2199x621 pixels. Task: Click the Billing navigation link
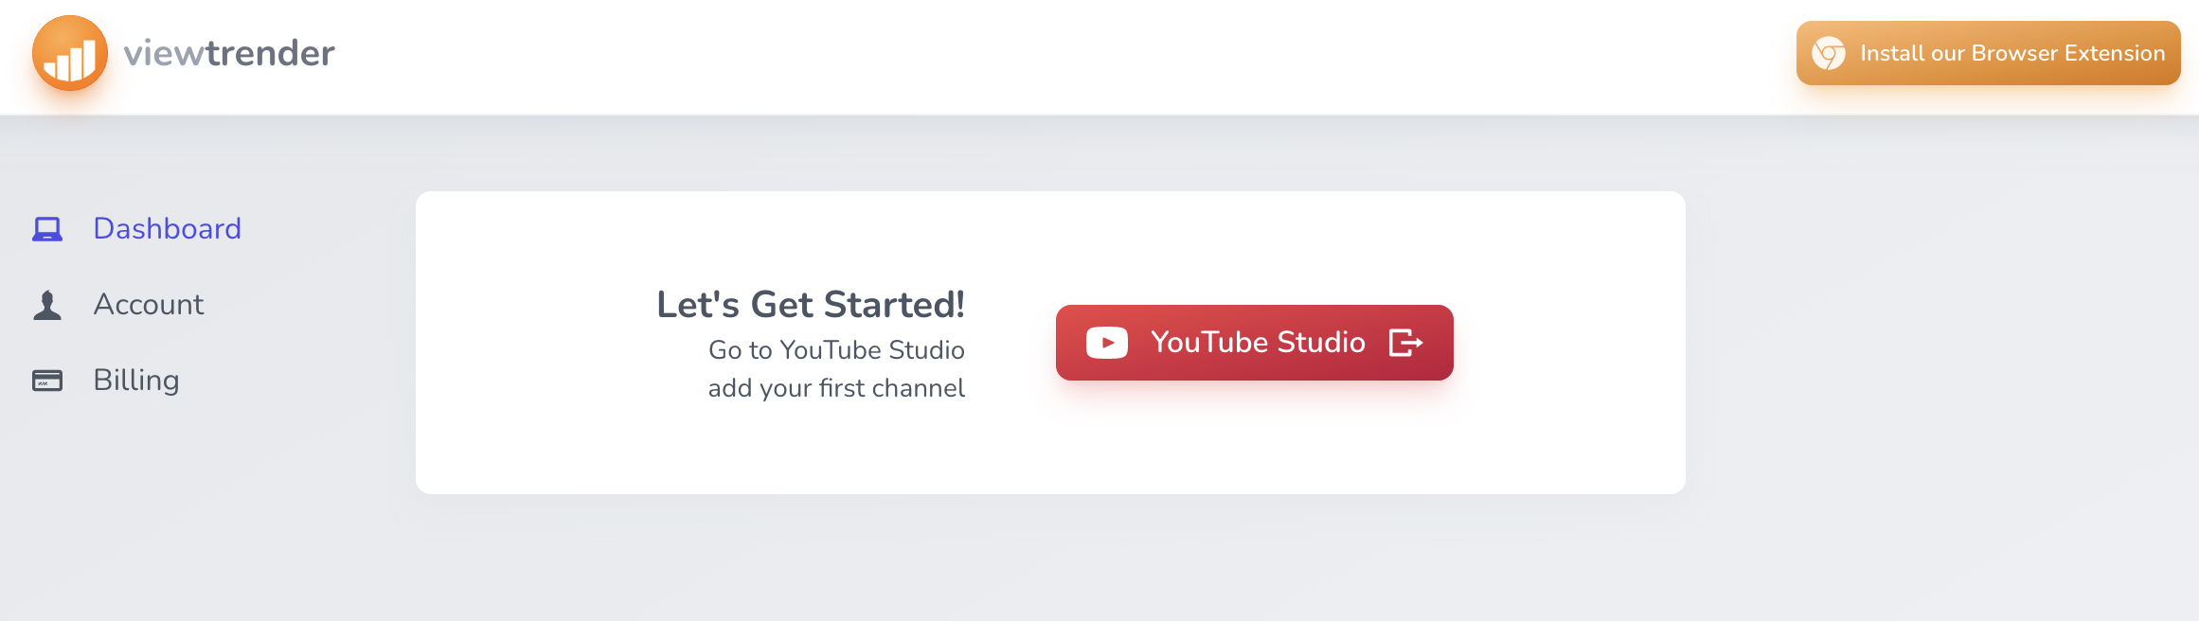135,380
